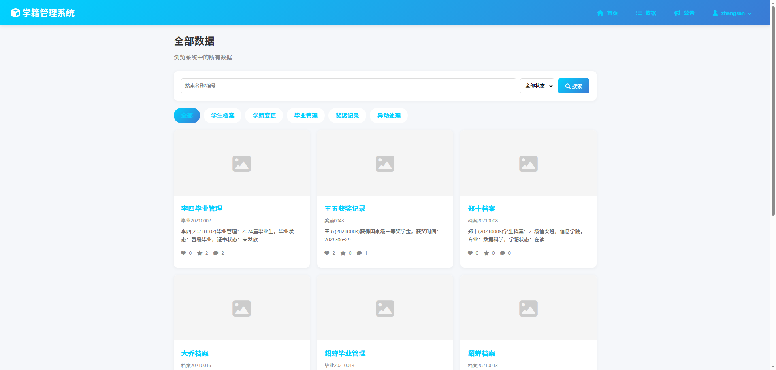This screenshot has height=370, width=776.
Task: Click the code 毕业20210002 text
Action: 196,221
